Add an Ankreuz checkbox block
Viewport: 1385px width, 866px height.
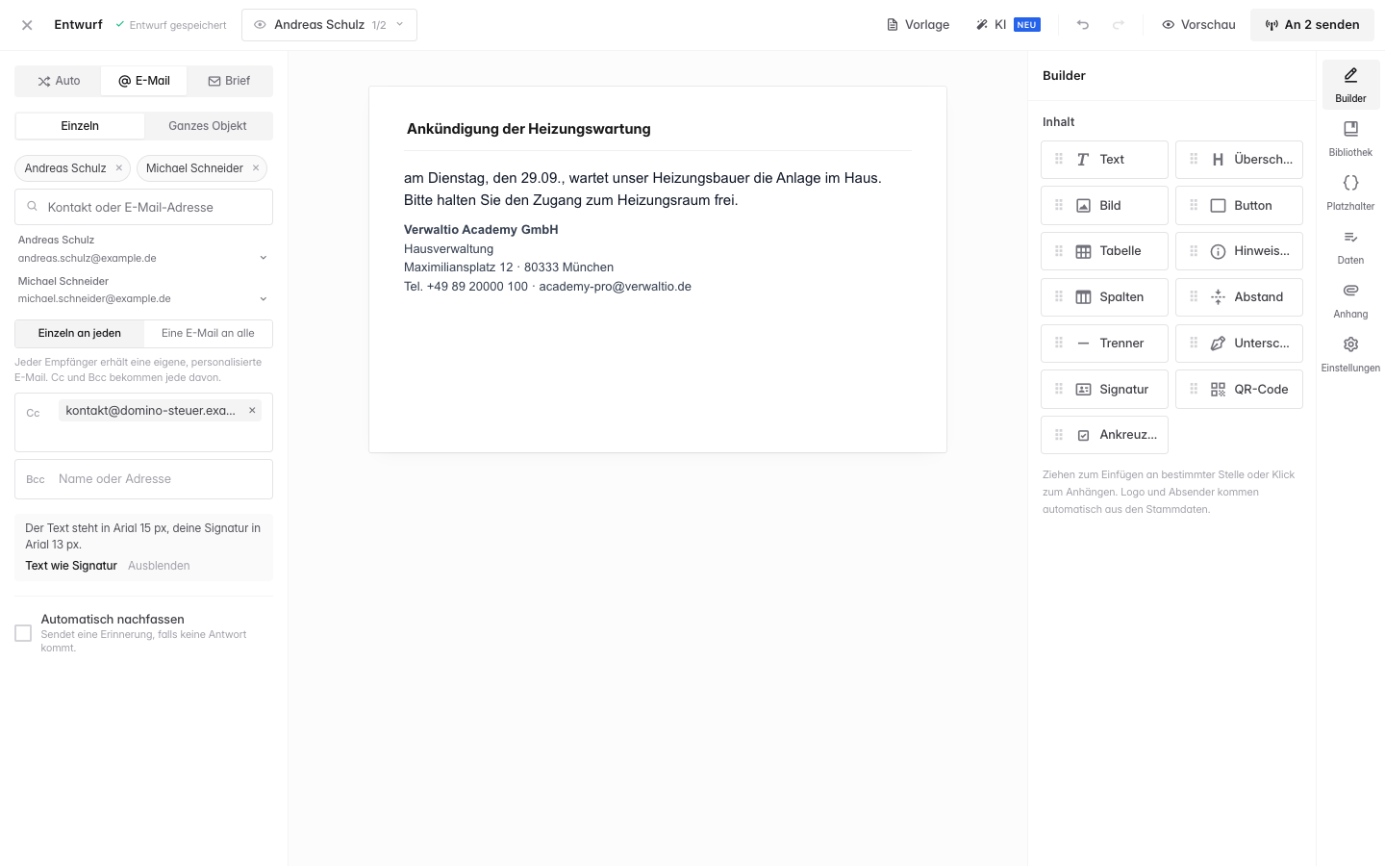pos(1104,435)
